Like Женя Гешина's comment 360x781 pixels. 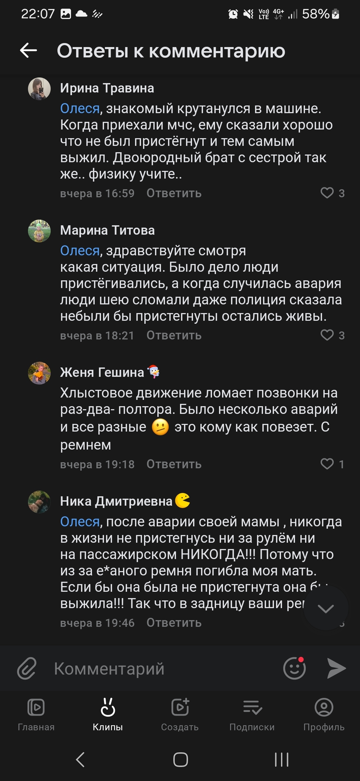(x=327, y=464)
